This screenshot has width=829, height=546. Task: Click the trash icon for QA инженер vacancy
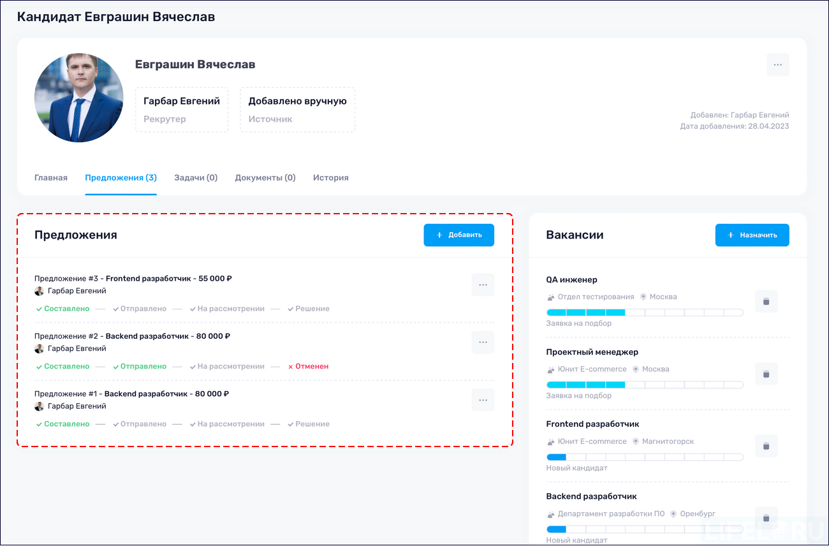pos(766,301)
